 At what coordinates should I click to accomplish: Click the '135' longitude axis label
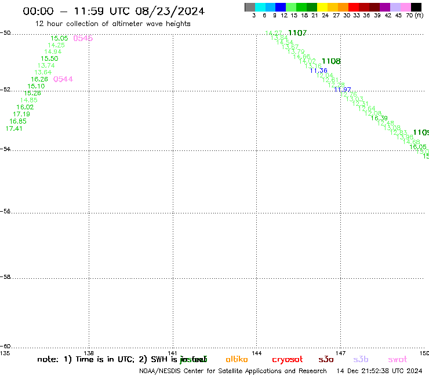(5, 353)
